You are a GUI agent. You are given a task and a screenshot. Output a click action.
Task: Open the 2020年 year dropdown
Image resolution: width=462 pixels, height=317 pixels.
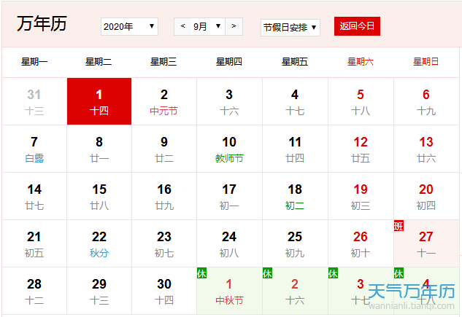pos(129,27)
